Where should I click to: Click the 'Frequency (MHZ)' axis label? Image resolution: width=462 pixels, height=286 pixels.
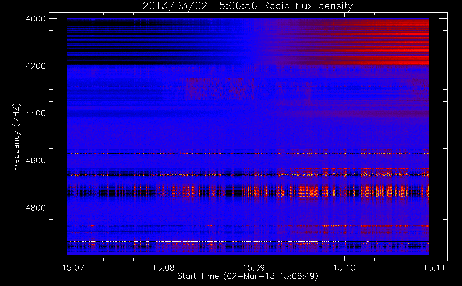[16, 137]
